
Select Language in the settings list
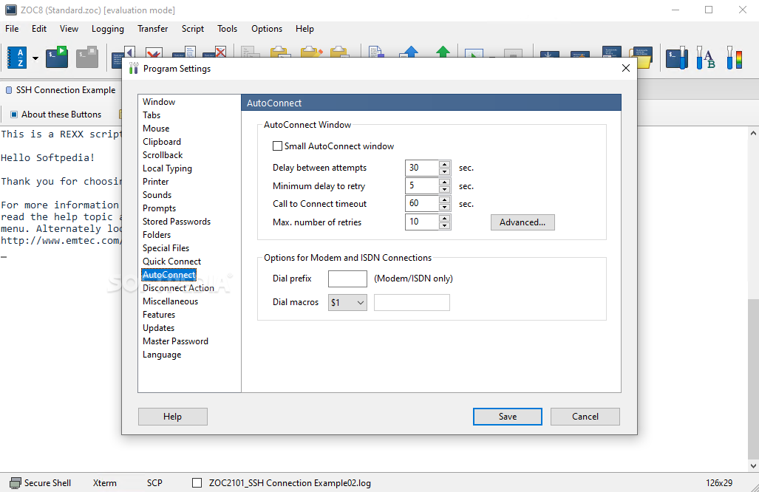(x=162, y=355)
